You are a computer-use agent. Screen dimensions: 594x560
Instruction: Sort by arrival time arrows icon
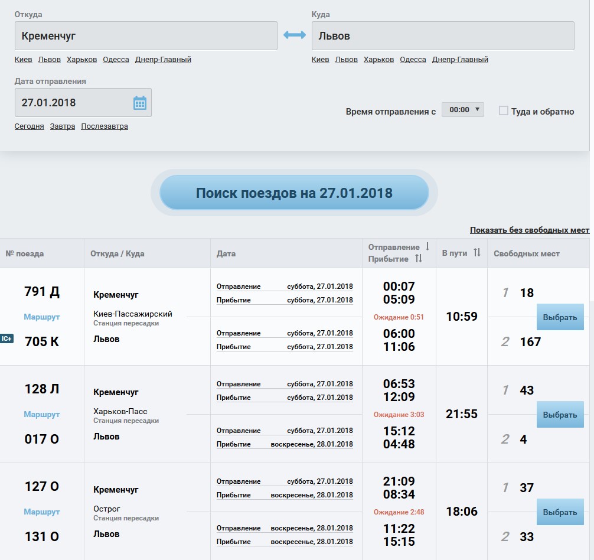tap(419, 259)
